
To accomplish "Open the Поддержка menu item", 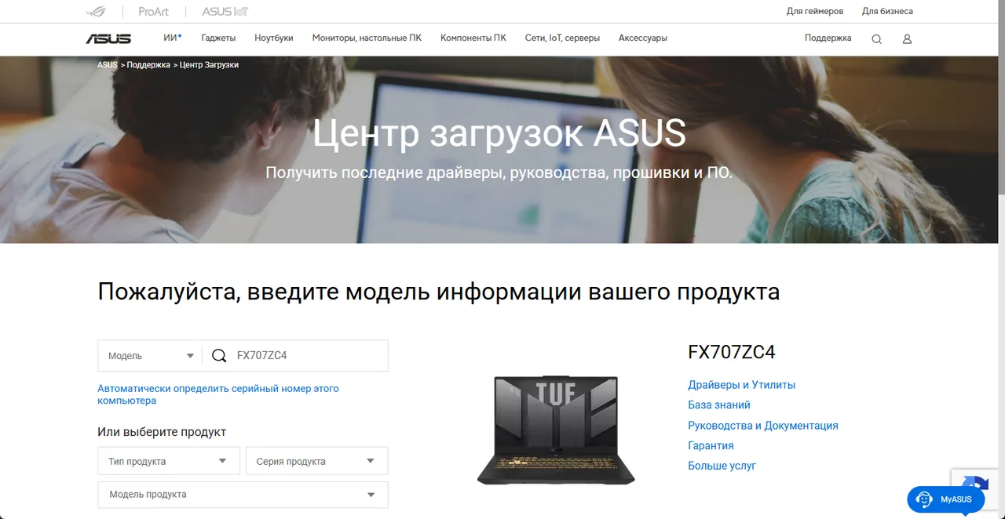I will [828, 38].
